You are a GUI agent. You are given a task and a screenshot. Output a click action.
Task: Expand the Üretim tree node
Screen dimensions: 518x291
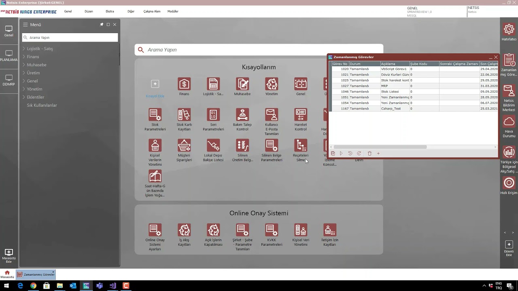point(24,73)
